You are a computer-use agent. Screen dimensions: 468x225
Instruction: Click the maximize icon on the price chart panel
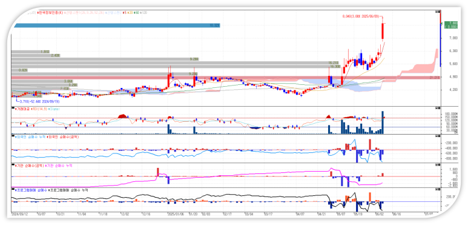point(437,12)
